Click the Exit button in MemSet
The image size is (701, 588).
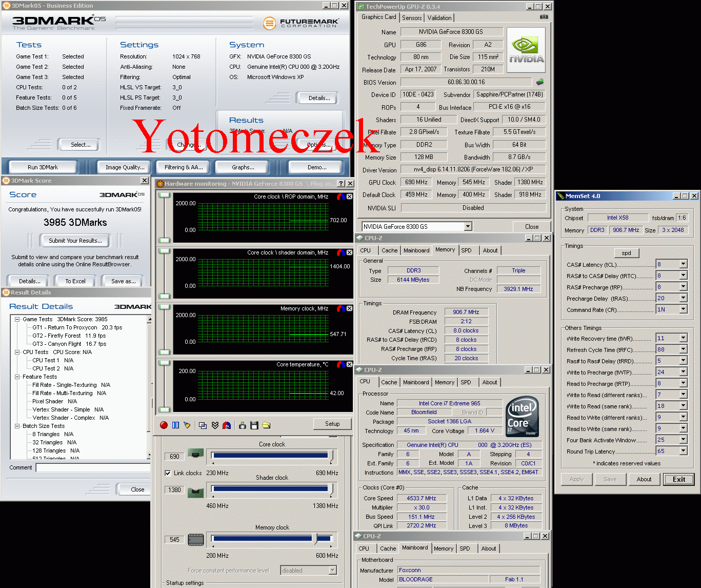[x=679, y=479]
